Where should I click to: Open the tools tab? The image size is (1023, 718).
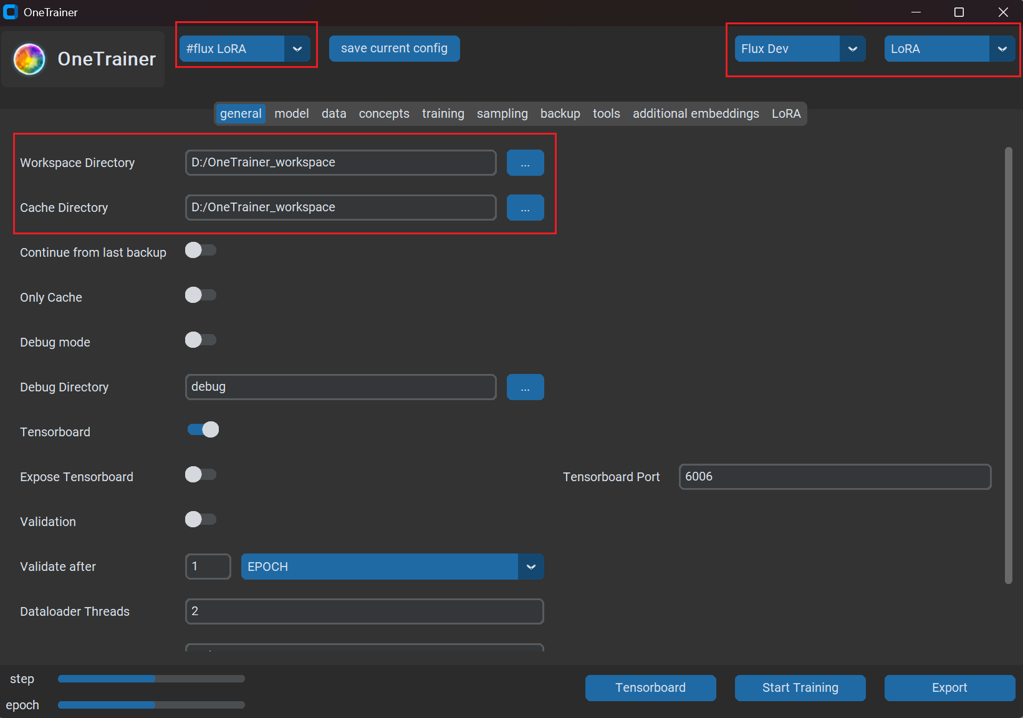[607, 113]
